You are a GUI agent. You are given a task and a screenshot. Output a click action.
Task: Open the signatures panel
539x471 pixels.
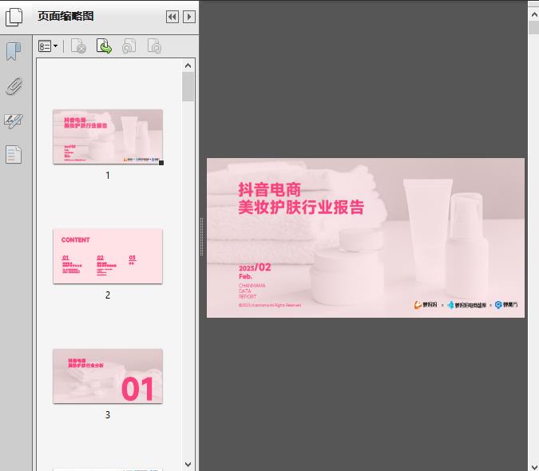point(14,121)
